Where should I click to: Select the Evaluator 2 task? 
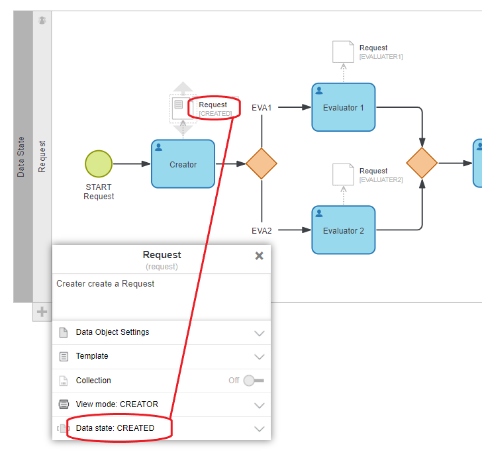[x=343, y=230]
